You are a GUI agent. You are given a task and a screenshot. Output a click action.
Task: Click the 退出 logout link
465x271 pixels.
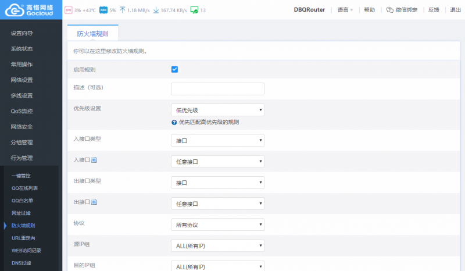click(x=455, y=10)
